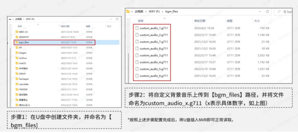Click 文件夹 type cell of Packages row
The image size is (298, 133).
pyautogui.click(x=89, y=79)
